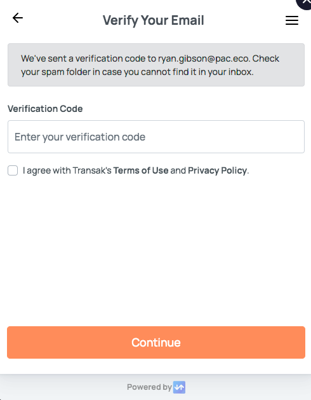Click the Verify Your Email heading
311x400 pixels.
pos(154,20)
